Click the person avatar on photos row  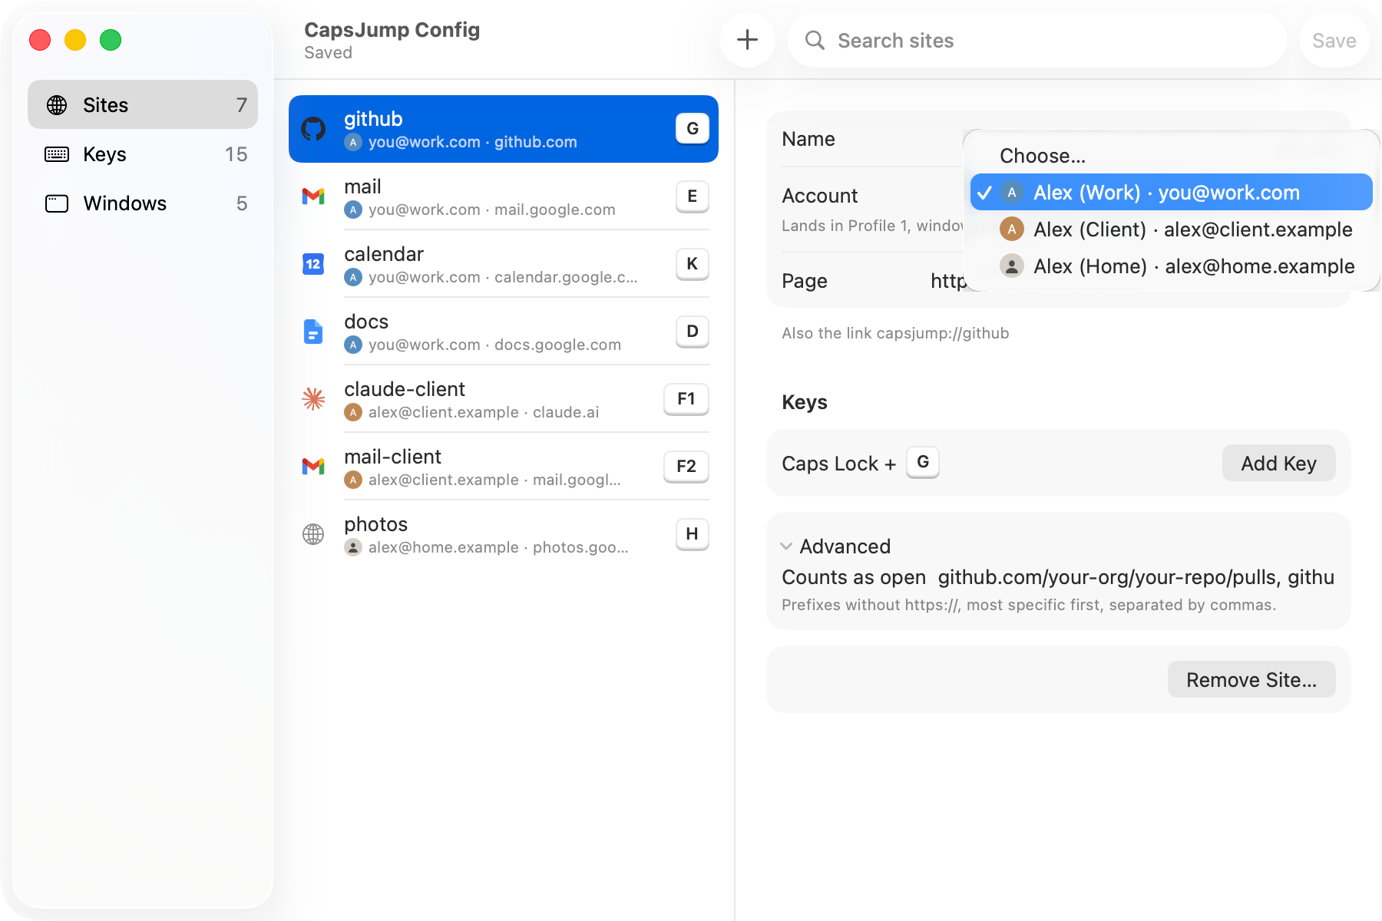click(x=353, y=547)
